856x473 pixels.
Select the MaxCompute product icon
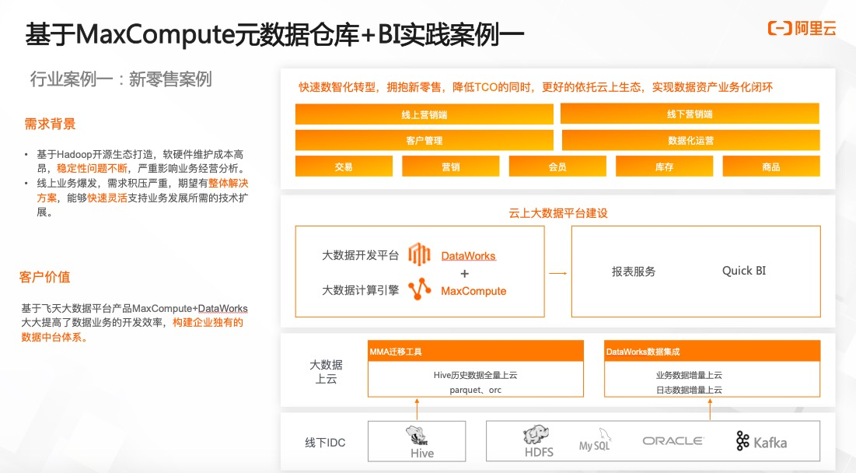click(419, 289)
